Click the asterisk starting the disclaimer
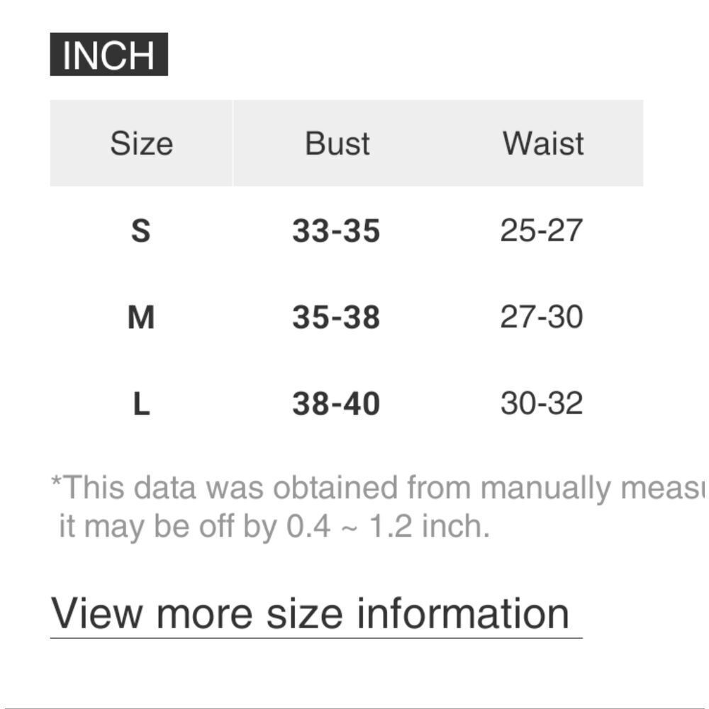 [56, 482]
